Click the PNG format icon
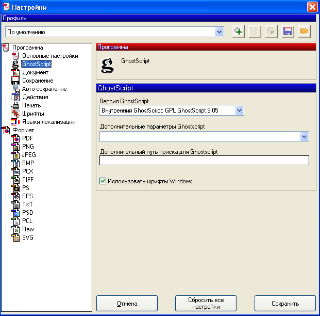The image size is (320, 316). point(15,147)
